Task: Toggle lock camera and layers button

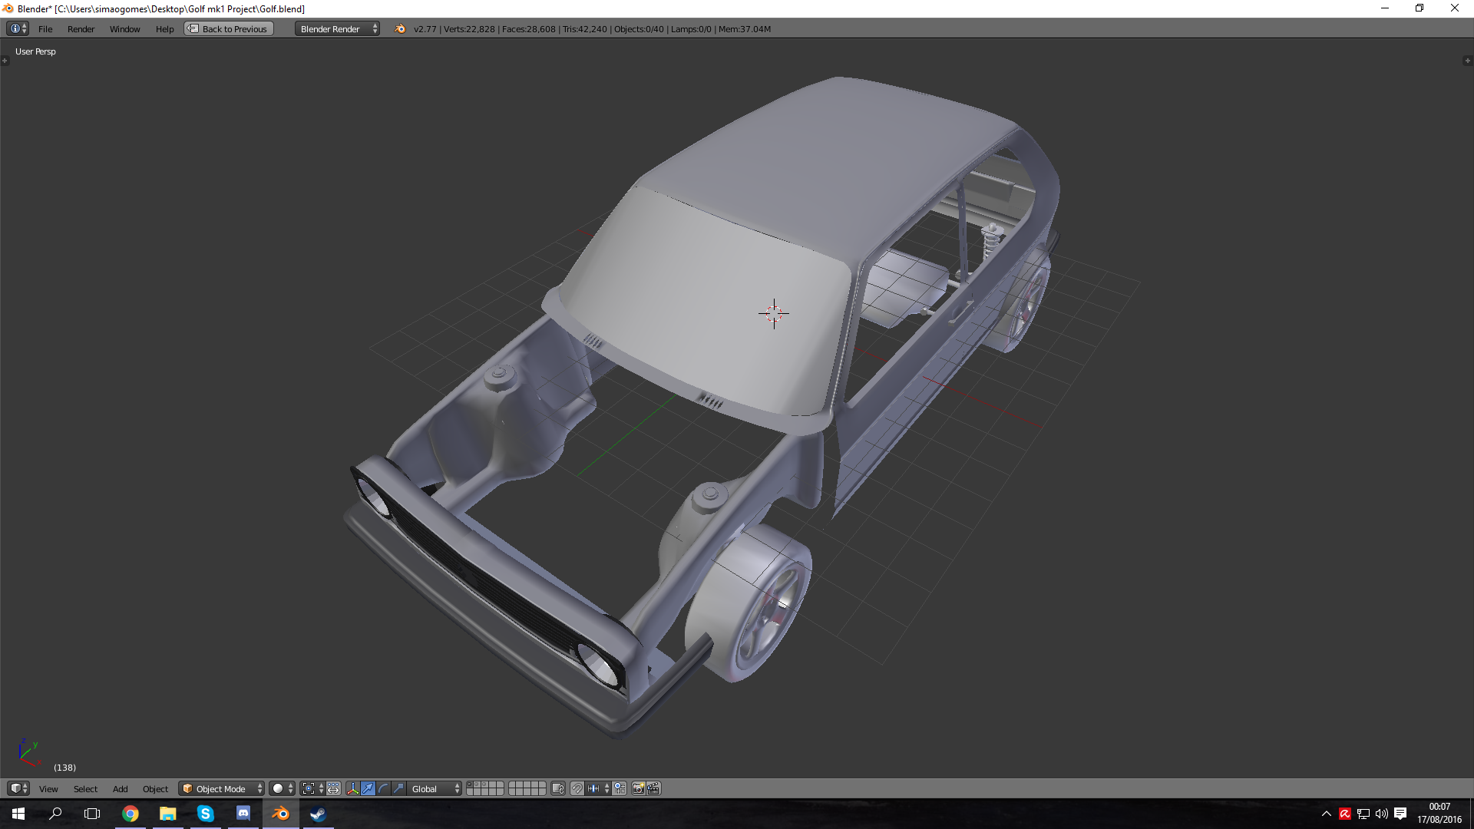Action: click(558, 788)
